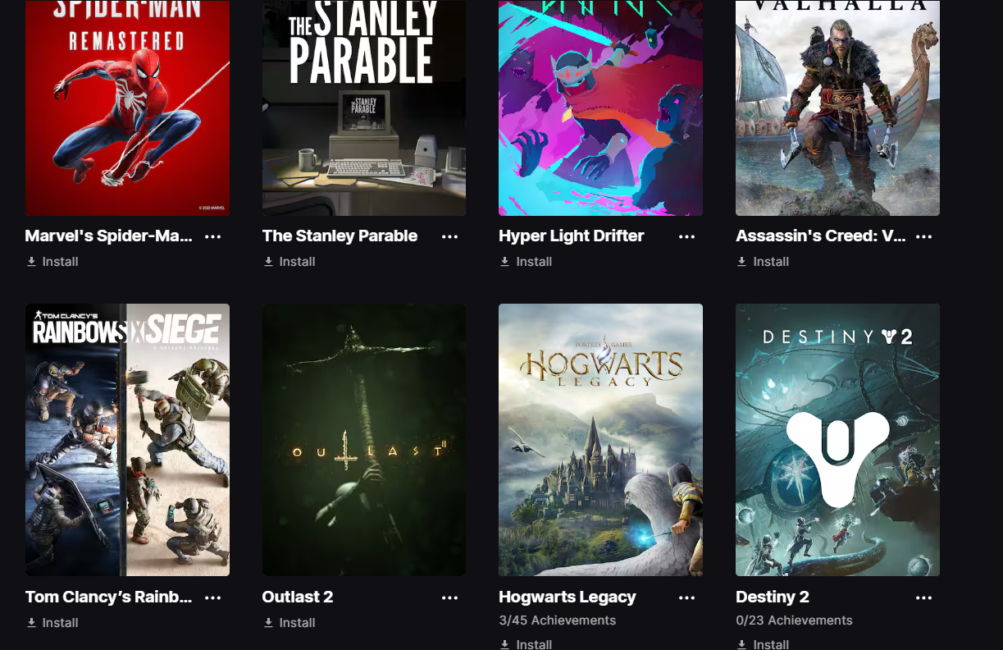Viewport: 1003px width, 650px height.
Task: Click the Hyper Light Drifter title text
Action: tap(572, 236)
